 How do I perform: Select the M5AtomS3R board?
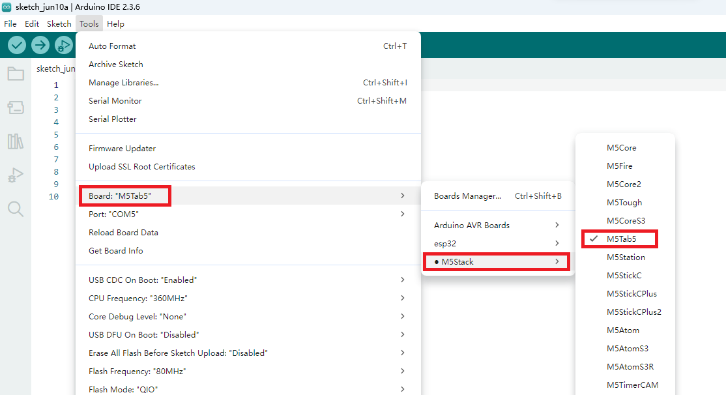coord(625,367)
